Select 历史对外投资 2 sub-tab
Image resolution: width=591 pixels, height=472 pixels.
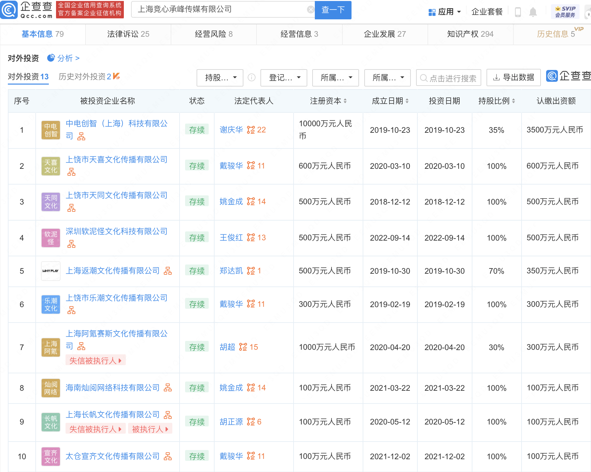[x=89, y=77]
